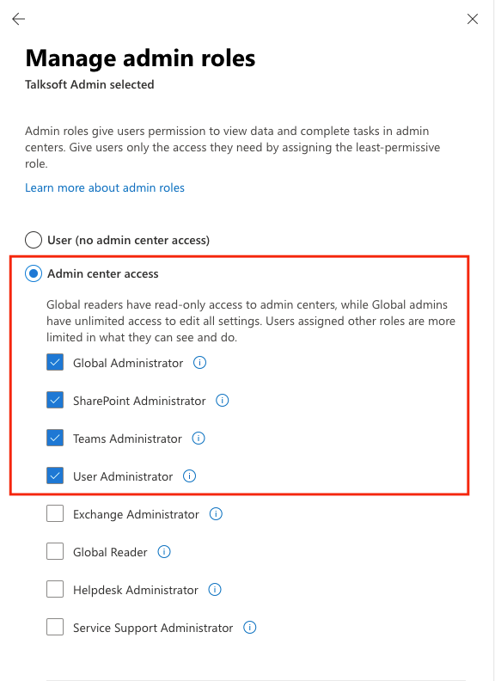
Task: Open info icon next to Global Administrator
Action: tap(199, 363)
